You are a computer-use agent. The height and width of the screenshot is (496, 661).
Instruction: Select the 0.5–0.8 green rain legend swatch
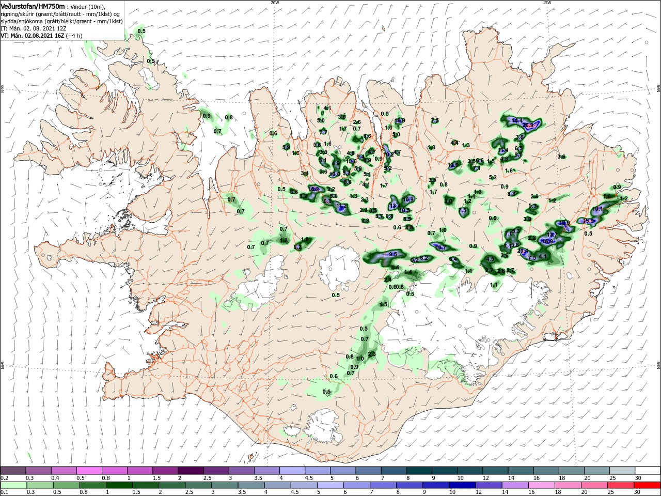[x=66, y=485]
